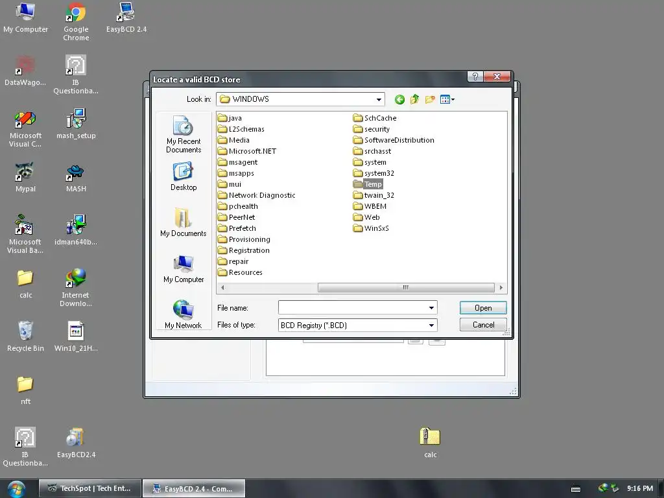This screenshot has height=498, width=664.
Task: Expand the File name dropdown arrow
Action: pyautogui.click(x=431, y=308)
